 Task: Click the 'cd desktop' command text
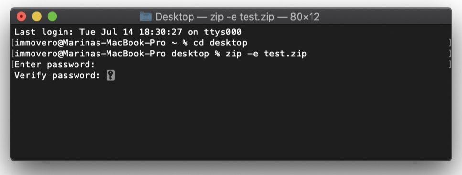[x=220, y=43]
